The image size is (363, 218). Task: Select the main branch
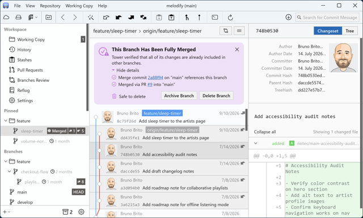point(45,192)
